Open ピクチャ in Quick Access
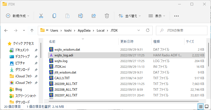Viewport: 211px width, 110px height. pyautogui.click(x=20, y=63)
